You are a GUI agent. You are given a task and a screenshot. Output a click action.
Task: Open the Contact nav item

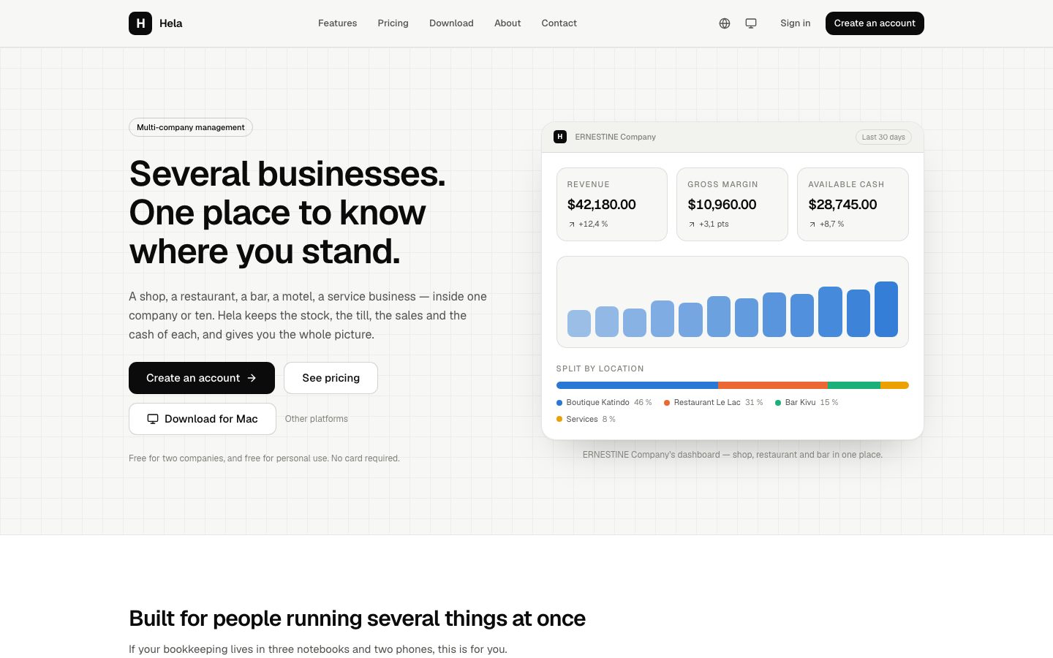point(559,23)
